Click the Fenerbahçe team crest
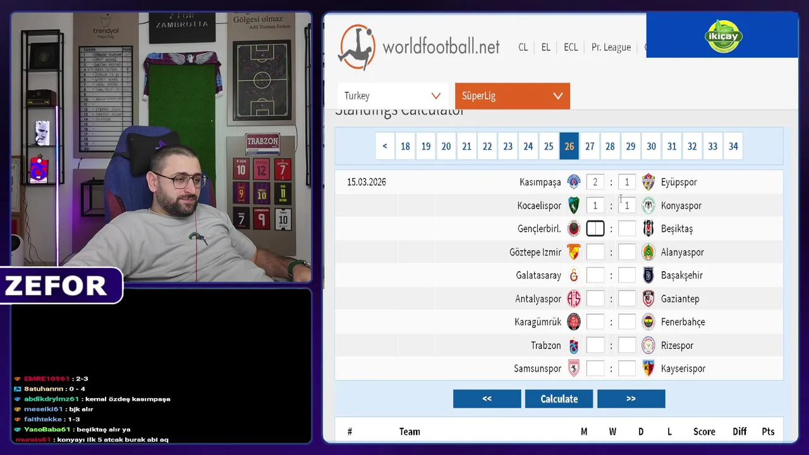 648,322
